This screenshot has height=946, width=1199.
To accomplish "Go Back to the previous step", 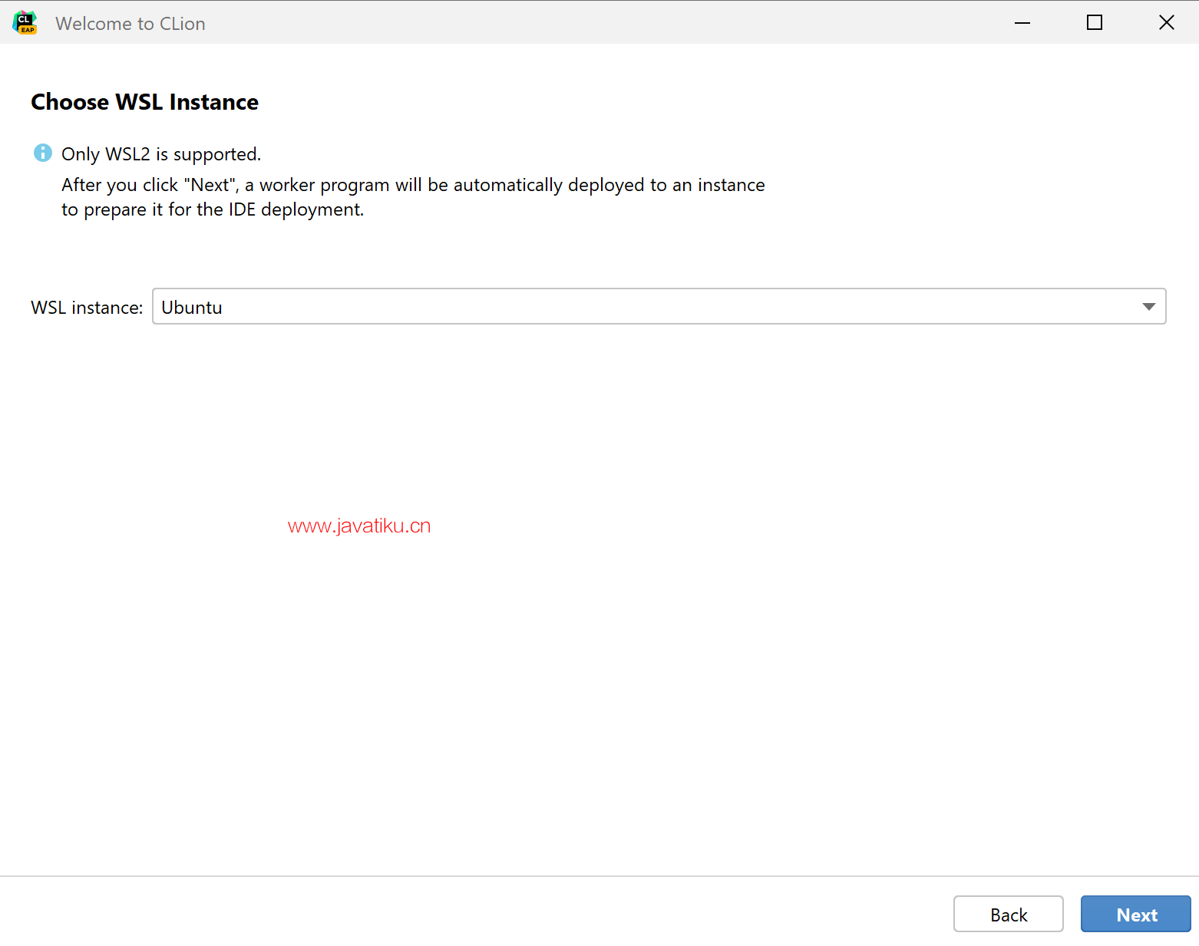I will pos(1008,915).
